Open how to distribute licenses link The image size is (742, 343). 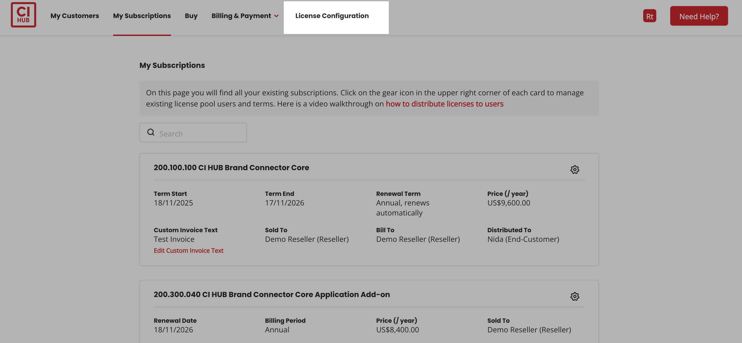pyautogui.click(x=444, y=104)
